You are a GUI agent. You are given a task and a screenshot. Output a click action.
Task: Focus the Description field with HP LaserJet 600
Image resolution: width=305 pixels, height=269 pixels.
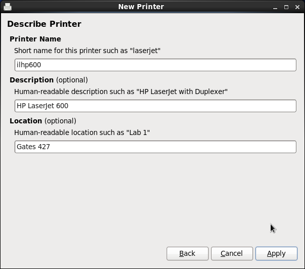(x=156, y=106)
